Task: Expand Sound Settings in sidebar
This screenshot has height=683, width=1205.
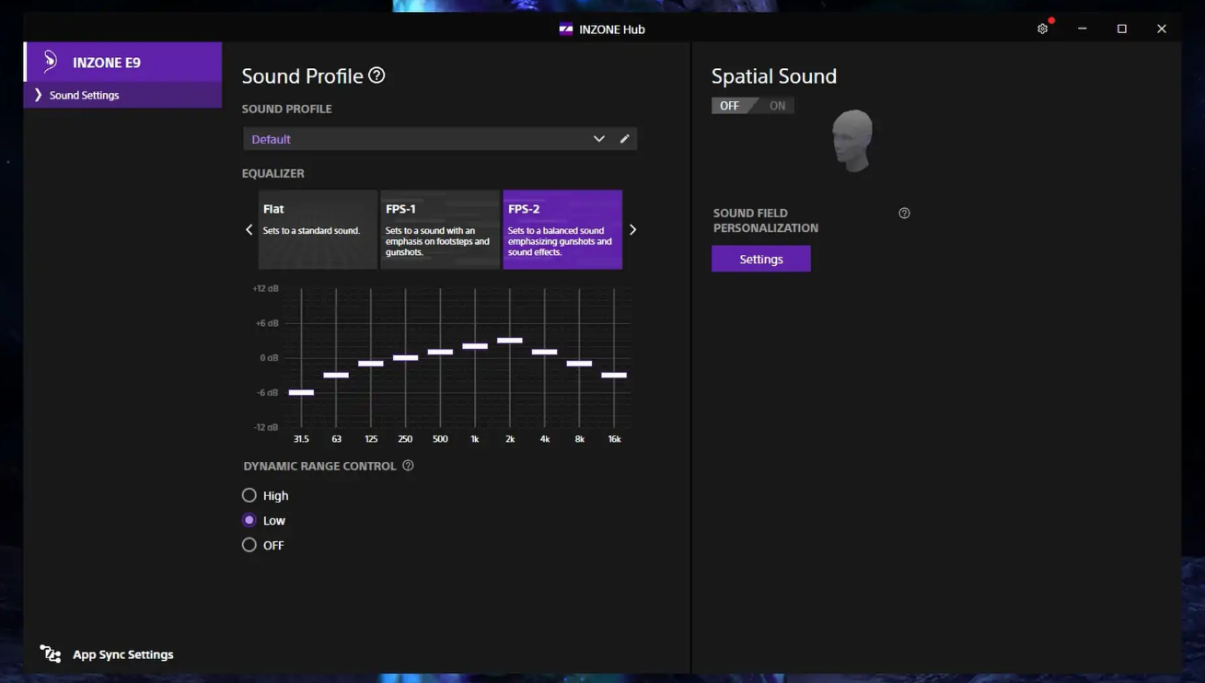Action: coord(84,95)
